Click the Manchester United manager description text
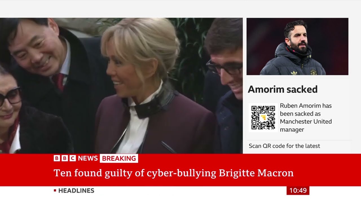Image resolution: width=361 pixels, height=203 pixels. [306, 118]
